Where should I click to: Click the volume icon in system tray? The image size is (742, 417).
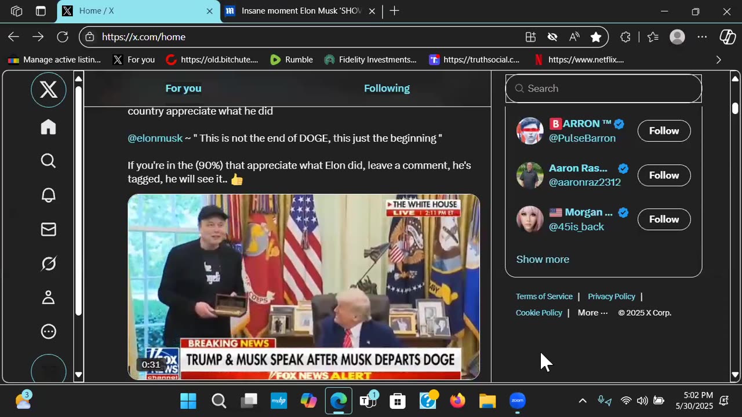642,401
